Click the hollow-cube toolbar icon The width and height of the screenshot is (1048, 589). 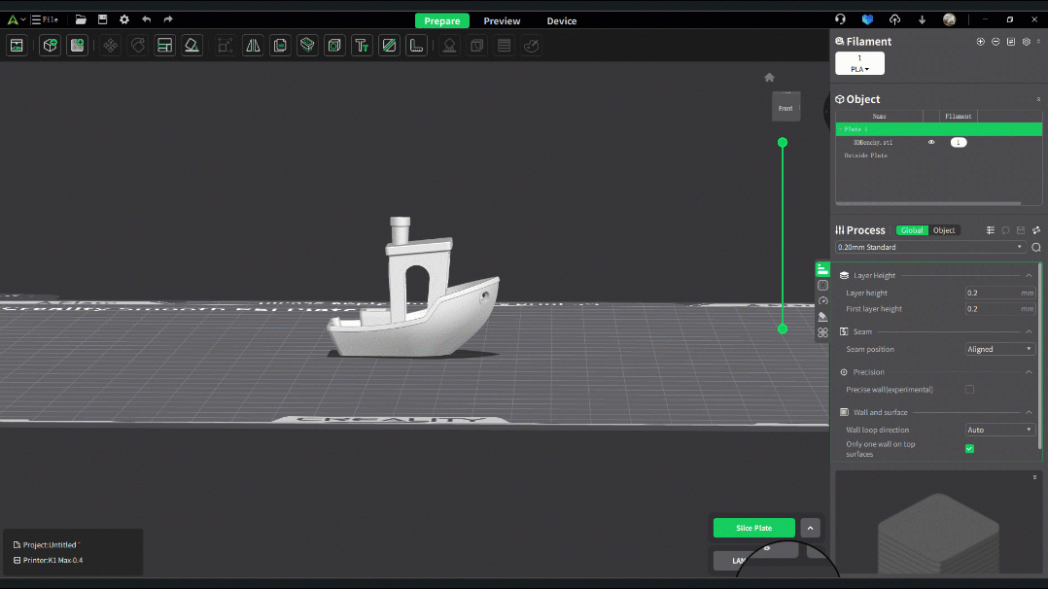click(334, 46)
